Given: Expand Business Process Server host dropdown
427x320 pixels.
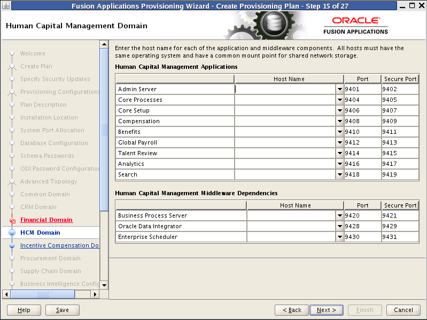Looking at the screenshot, I should (339, 215).
